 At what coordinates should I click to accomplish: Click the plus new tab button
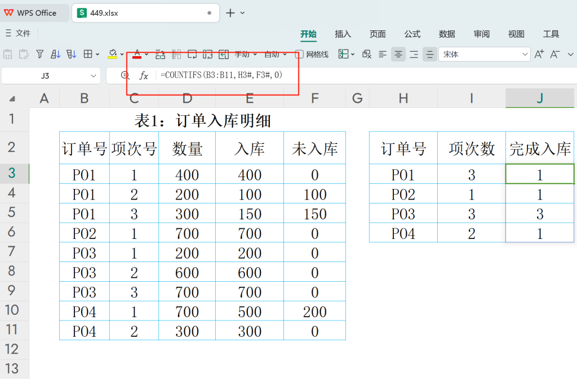230,13
